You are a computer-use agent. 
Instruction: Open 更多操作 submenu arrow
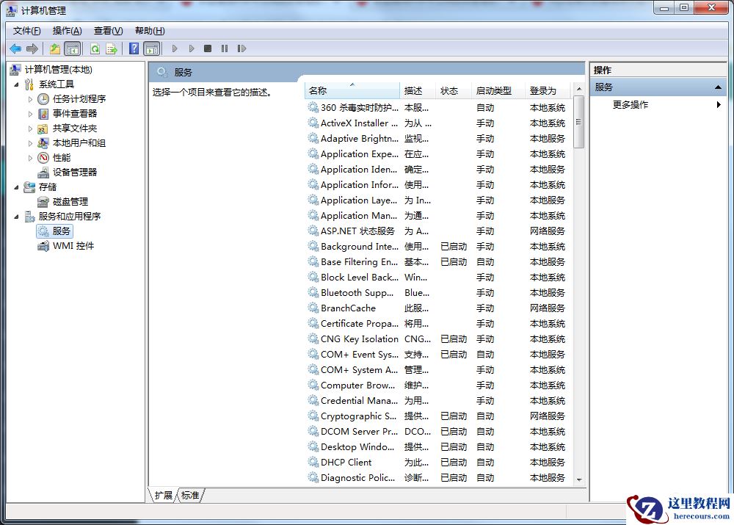point(719,105)
